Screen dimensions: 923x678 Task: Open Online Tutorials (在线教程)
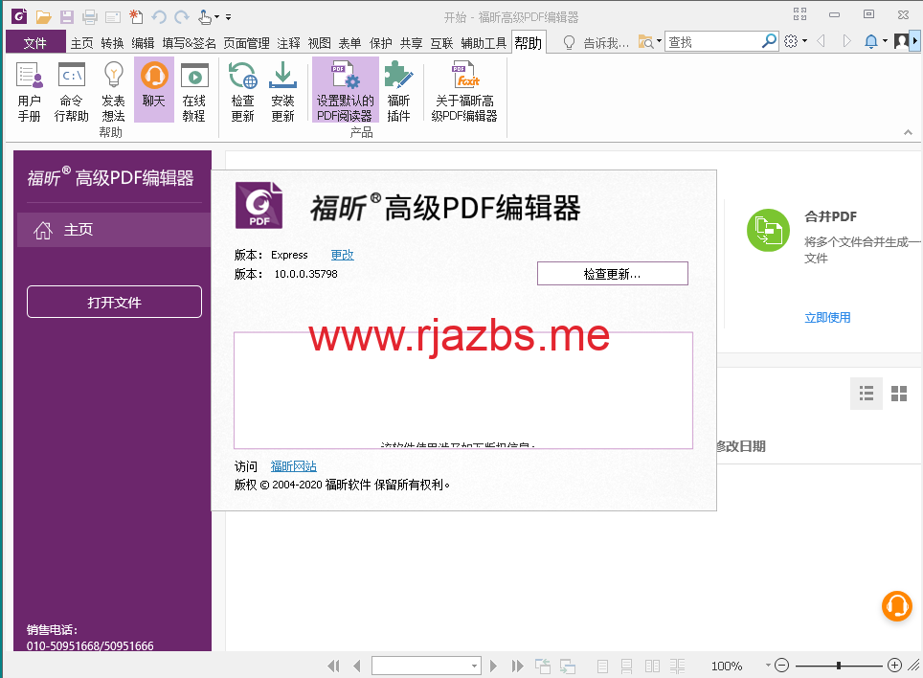[x=193, y=91]
